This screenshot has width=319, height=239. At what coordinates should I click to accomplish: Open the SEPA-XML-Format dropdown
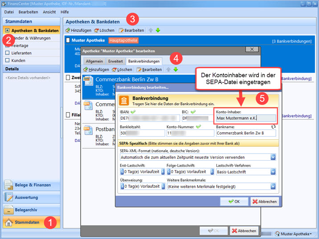coord(273,157)
